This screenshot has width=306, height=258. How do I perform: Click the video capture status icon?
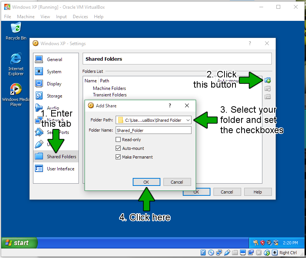pos(251,253)
